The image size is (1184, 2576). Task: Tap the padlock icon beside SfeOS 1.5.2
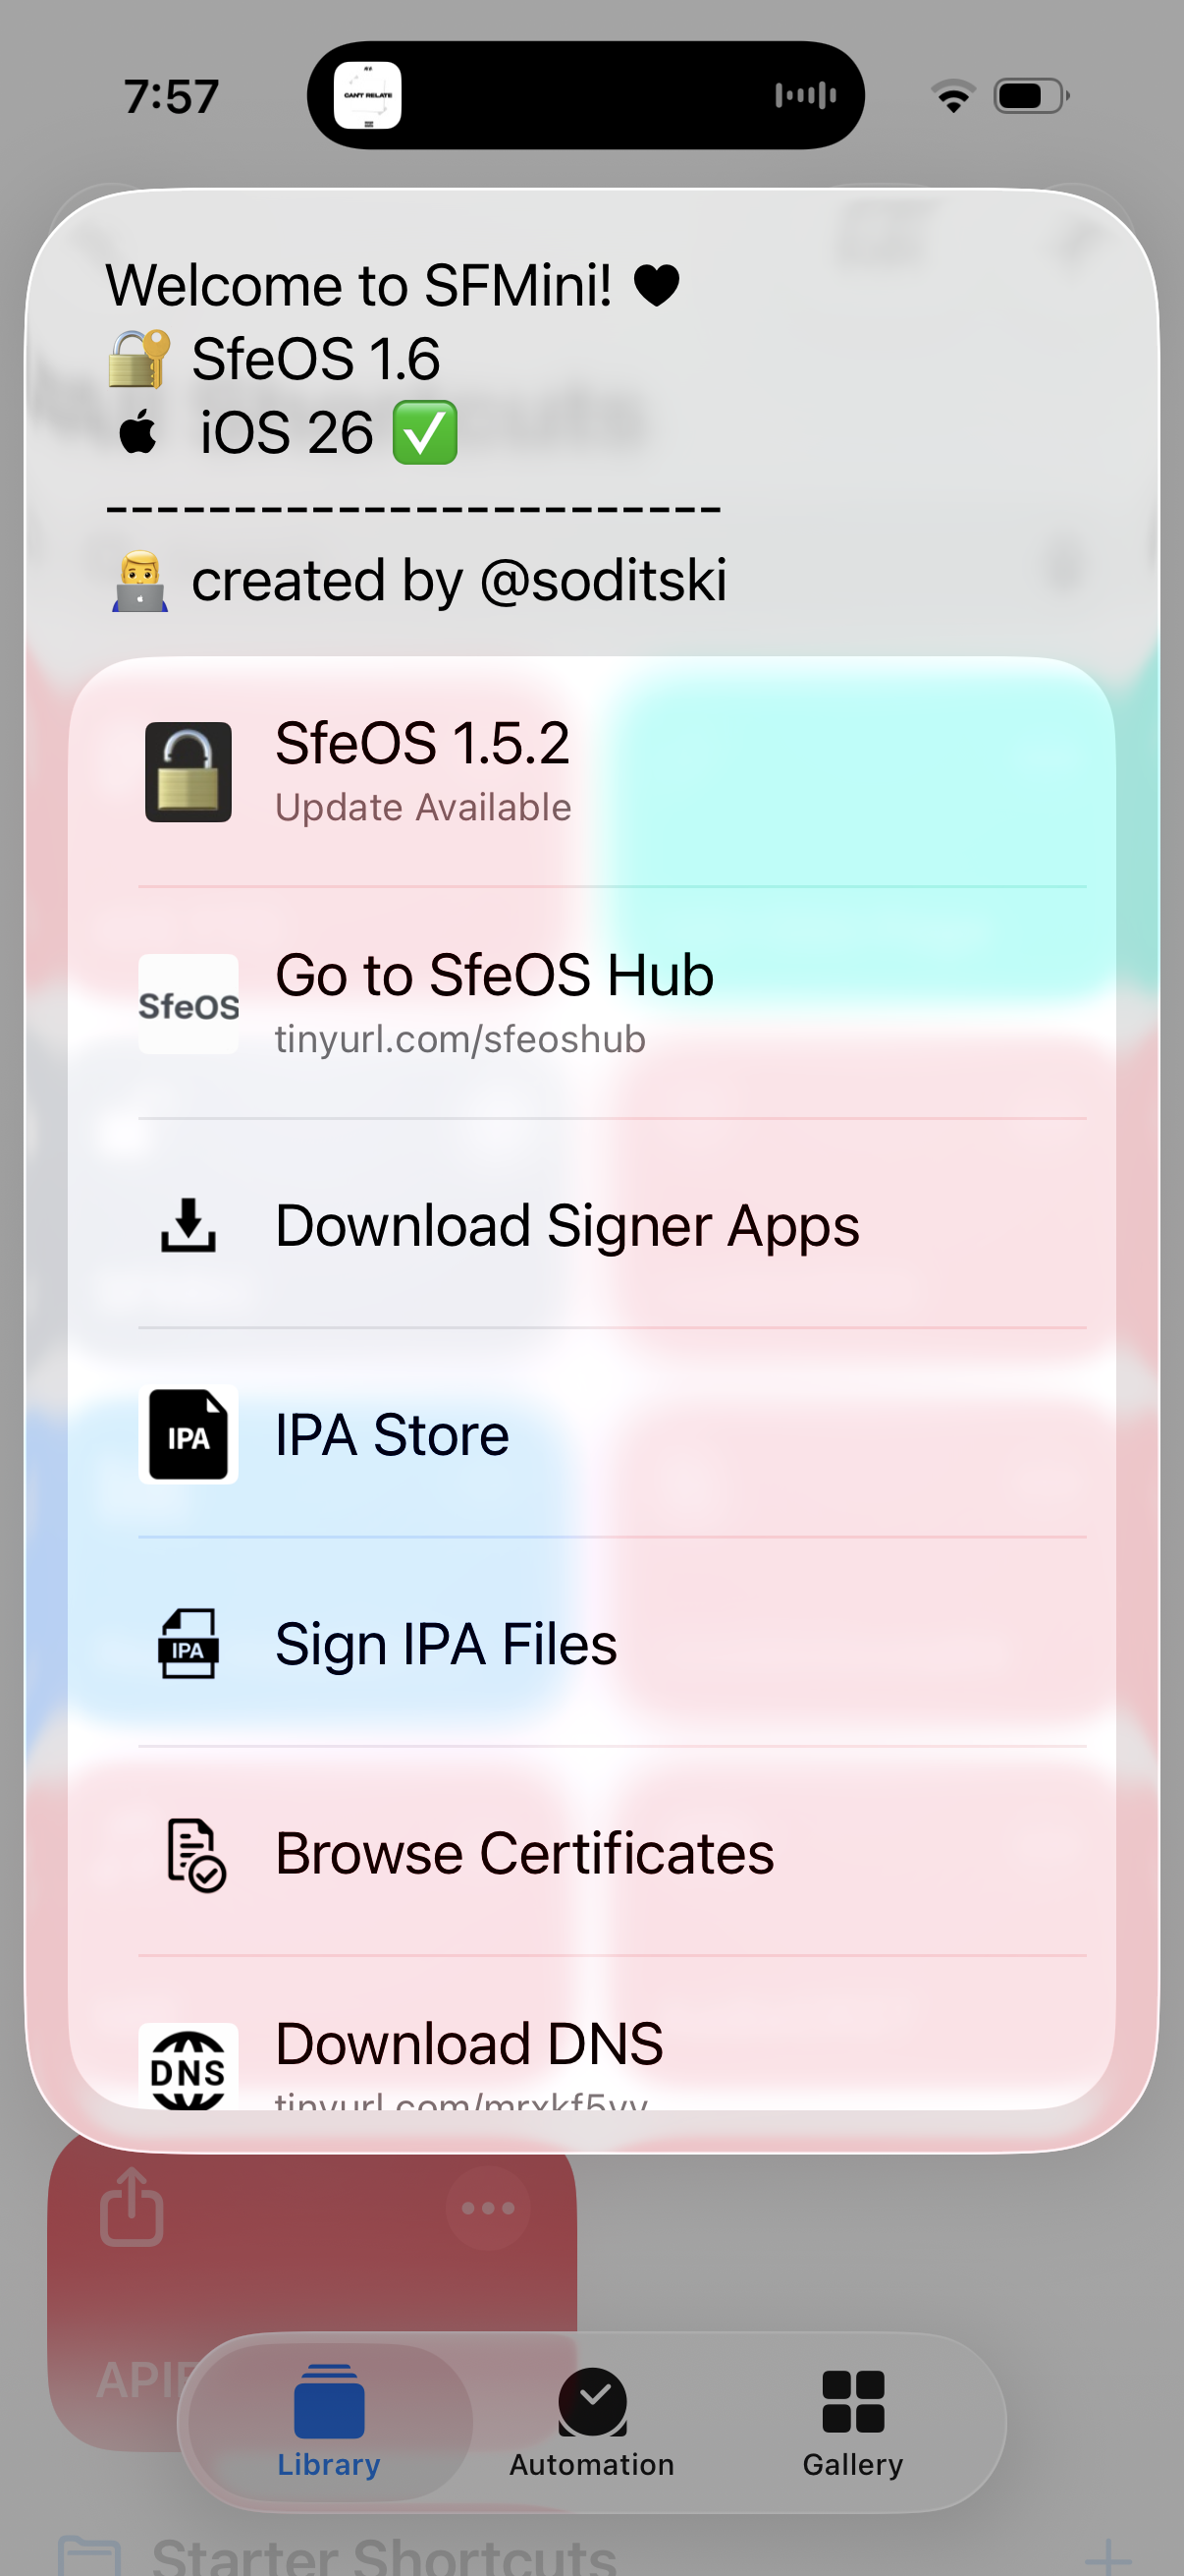coord(188,772)
